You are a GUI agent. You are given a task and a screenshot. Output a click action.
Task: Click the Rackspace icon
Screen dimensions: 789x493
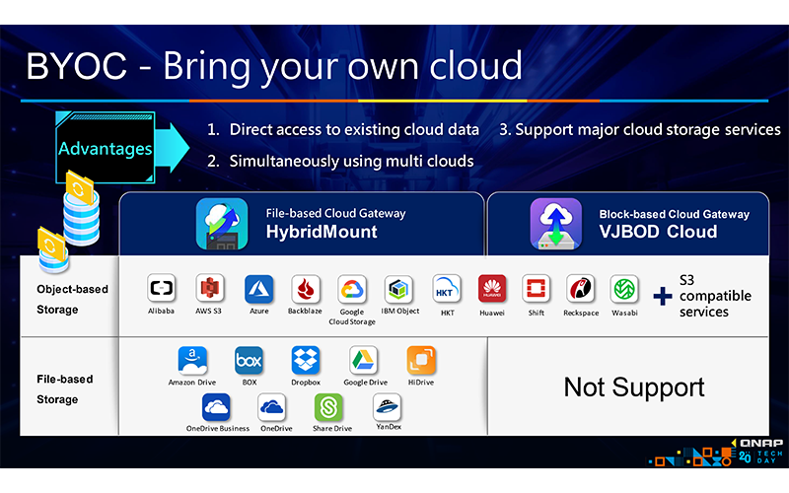coord(580,289)
